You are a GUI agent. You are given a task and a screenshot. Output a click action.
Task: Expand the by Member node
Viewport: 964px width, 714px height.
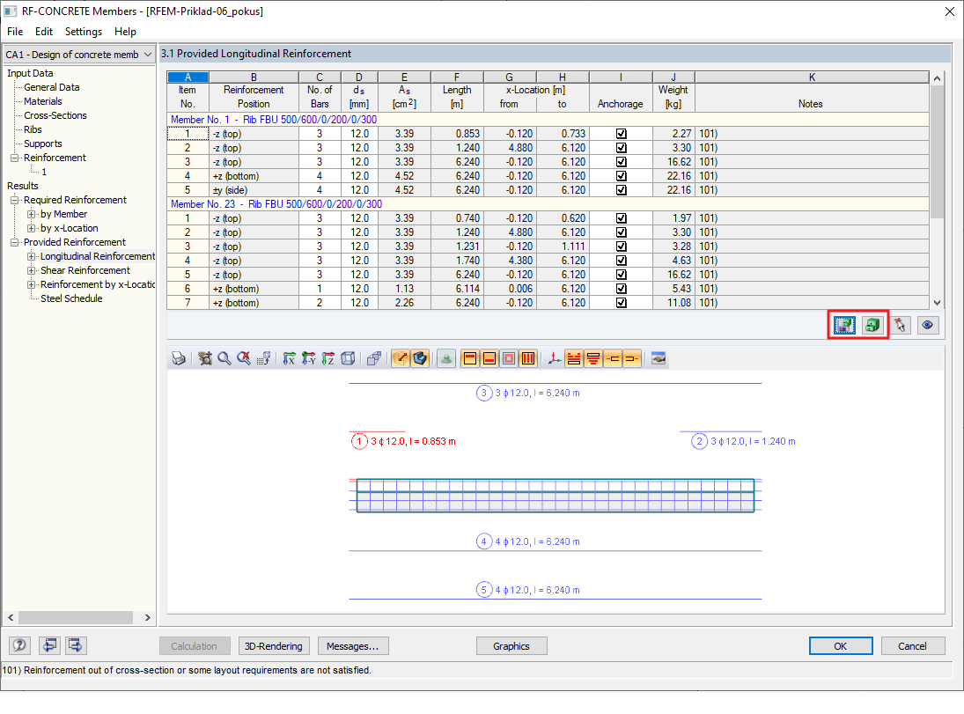[31, 214]
